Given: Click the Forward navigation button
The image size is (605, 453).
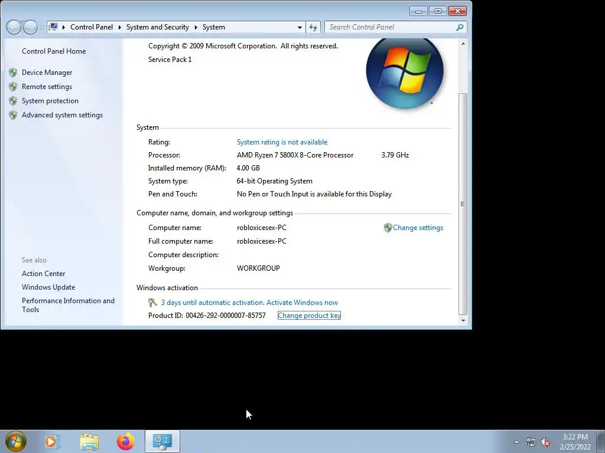Looking at the screenshot, I should tap(30, 27).
